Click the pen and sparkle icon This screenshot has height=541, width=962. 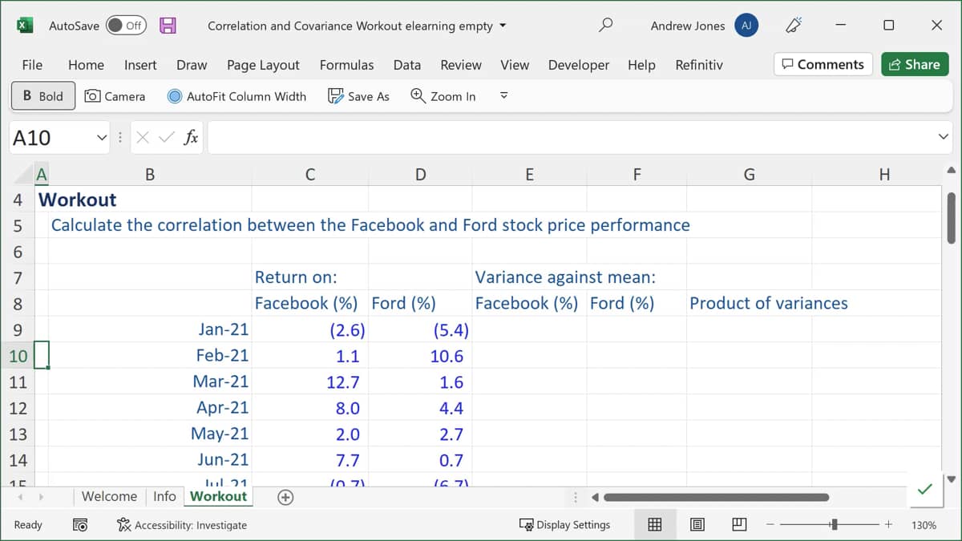(794, 26)
